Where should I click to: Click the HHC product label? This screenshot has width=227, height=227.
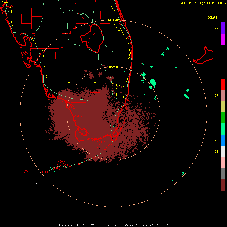[222, 15]
